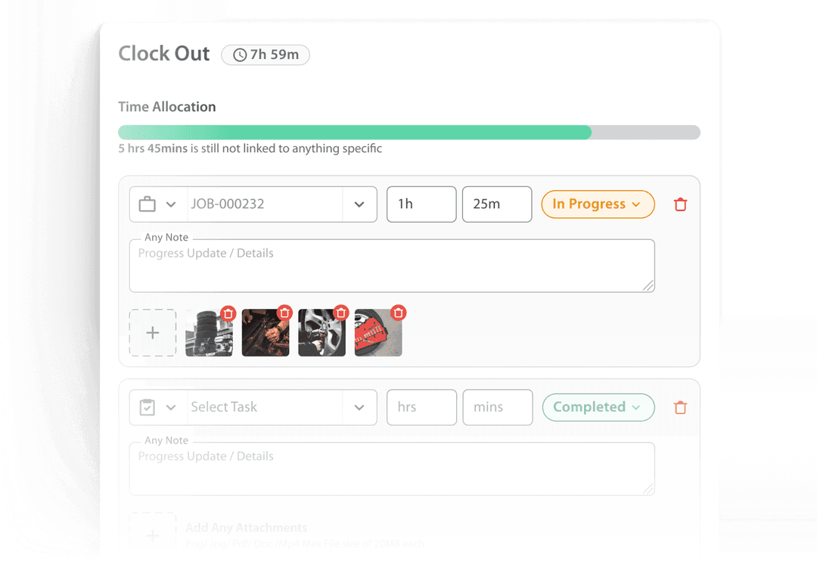Open entry type chevron beside briefcase
Screen dimensions: 817x567
171,204
